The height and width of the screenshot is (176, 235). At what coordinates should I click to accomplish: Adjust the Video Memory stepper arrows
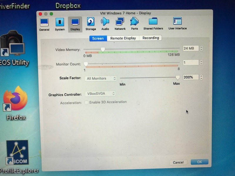coord(201,48)
